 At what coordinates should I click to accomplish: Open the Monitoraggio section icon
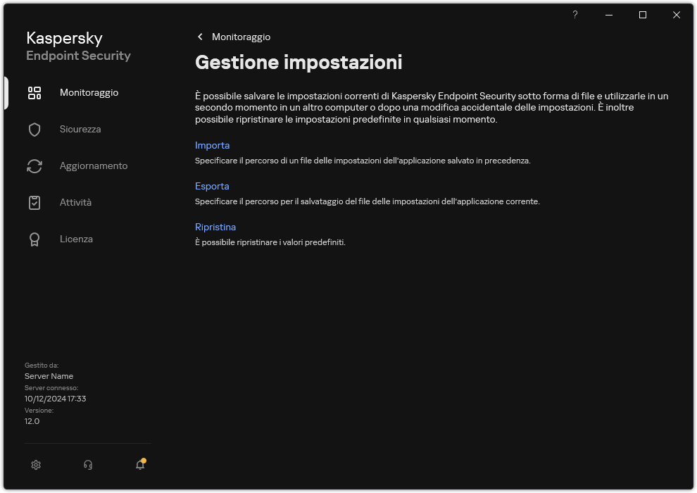[34, 92]
